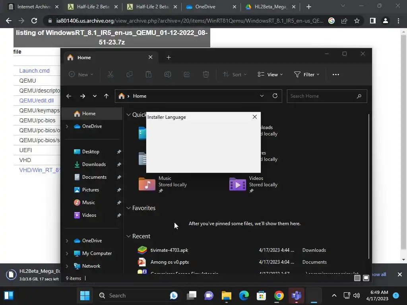The image size is (407, 305).
Task: Click the Search Home field
Action: tap(327, 96)
